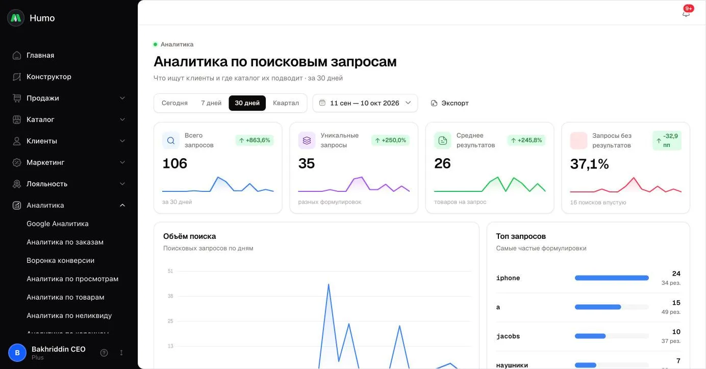This screenshot has height=369, width=706.
Task: Go to Аналитика по заказам
Action: tap(65, 242)
